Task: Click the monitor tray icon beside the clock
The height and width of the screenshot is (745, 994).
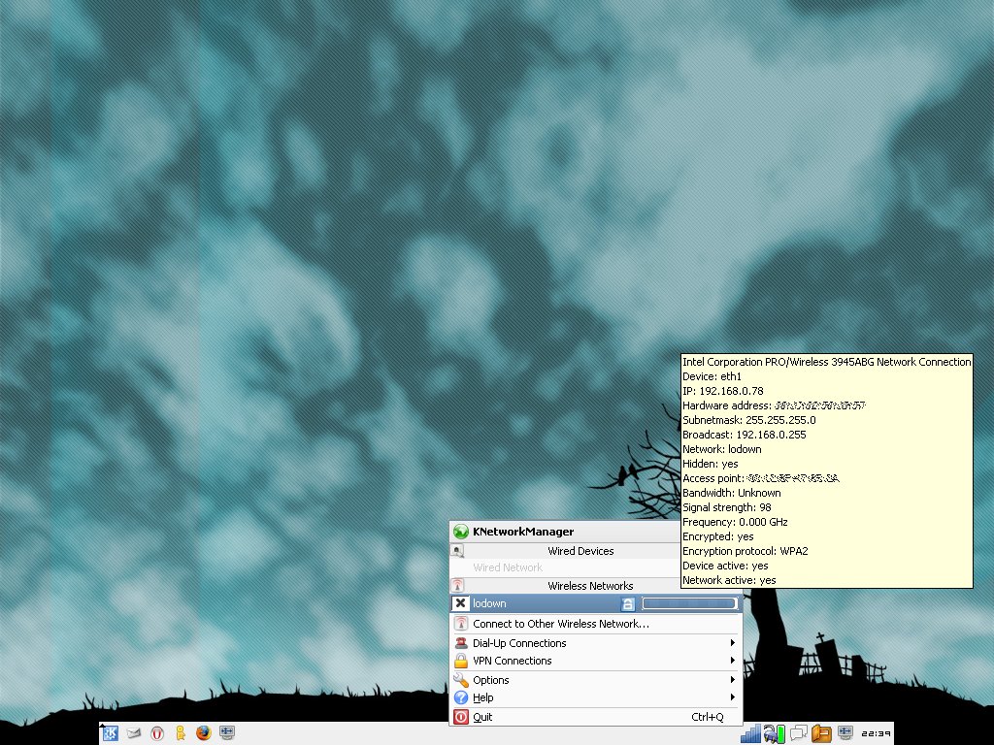Action: click(845, 733)
